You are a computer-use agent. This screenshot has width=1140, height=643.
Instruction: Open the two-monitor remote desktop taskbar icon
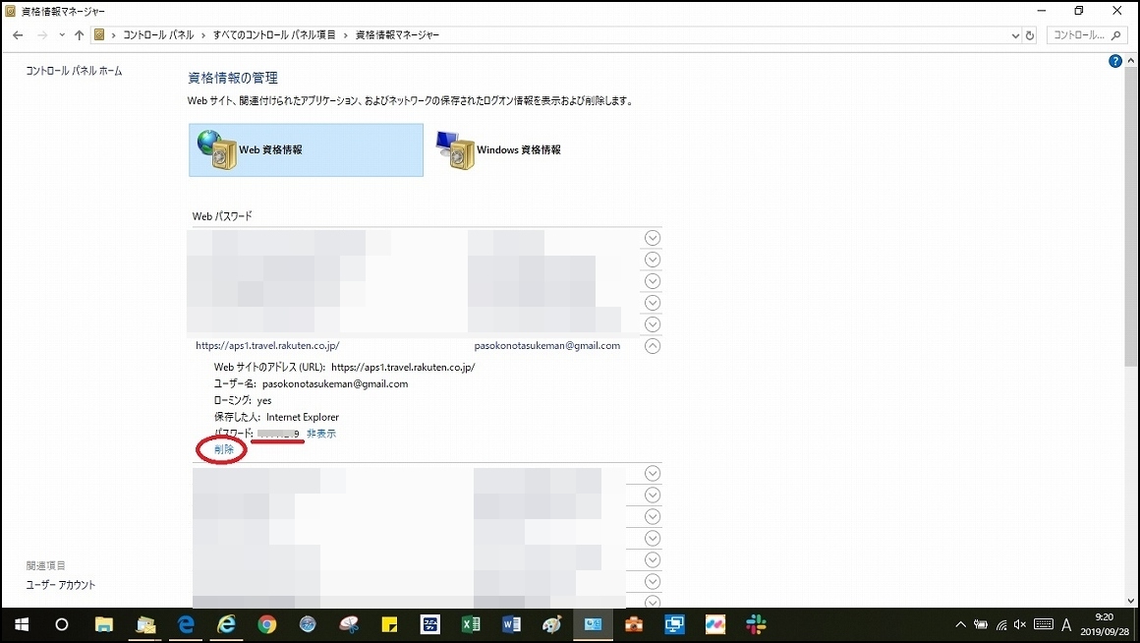coord(674,625)
